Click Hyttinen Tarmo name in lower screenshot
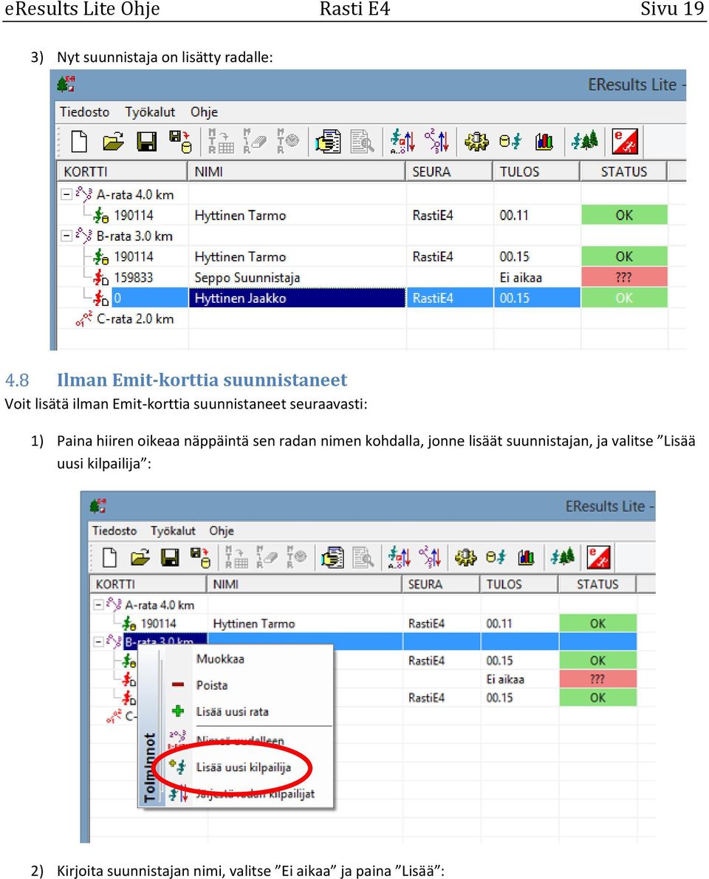Image resolution: width=709 pixels, height=879 pixels. (254, 624)
